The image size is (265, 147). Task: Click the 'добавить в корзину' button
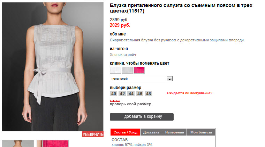tap(142, 117)
